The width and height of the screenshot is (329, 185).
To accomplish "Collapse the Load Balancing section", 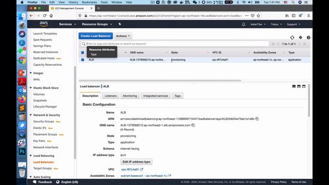I will click(x=31, y=156).
